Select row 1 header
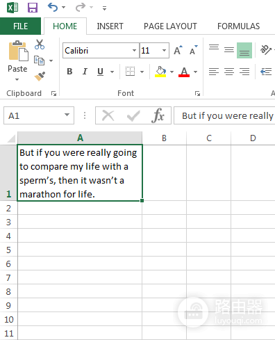The height and width of the screenshot is (340, 275). point(8,173)
